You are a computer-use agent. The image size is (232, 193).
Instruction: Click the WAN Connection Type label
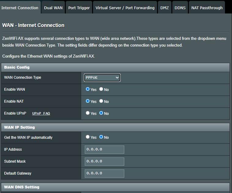coord(23,78)
